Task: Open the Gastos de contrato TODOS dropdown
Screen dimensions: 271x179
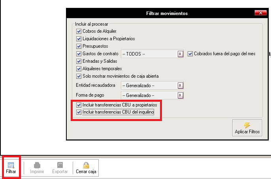Action: pos(181,54)
